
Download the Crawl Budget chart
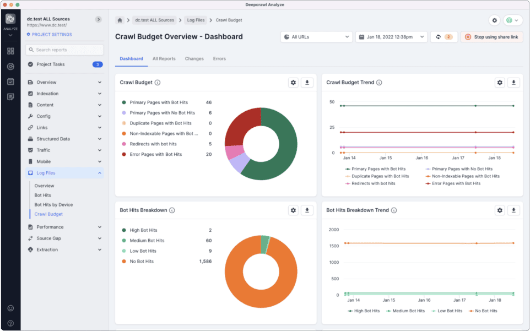(x=307, y=83)
